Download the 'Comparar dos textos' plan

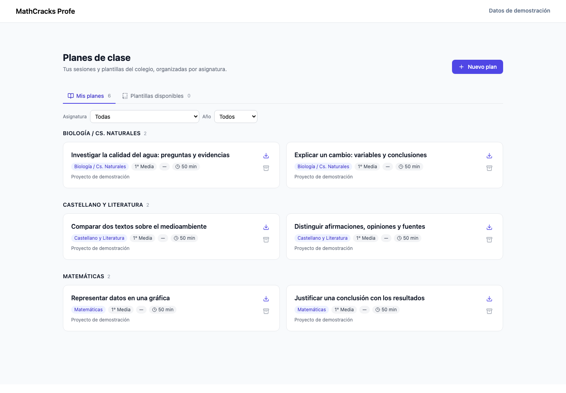pos(266,227)
